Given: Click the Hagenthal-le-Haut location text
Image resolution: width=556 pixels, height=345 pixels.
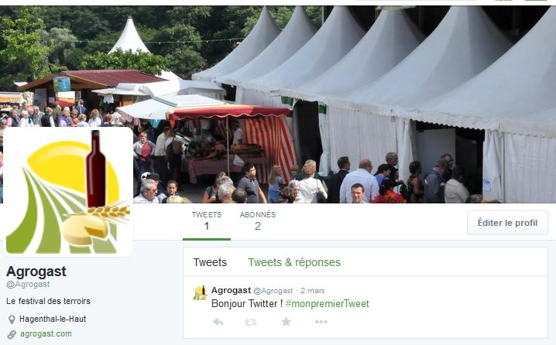Looking at the screenshot, I should (x=53, y=319).
